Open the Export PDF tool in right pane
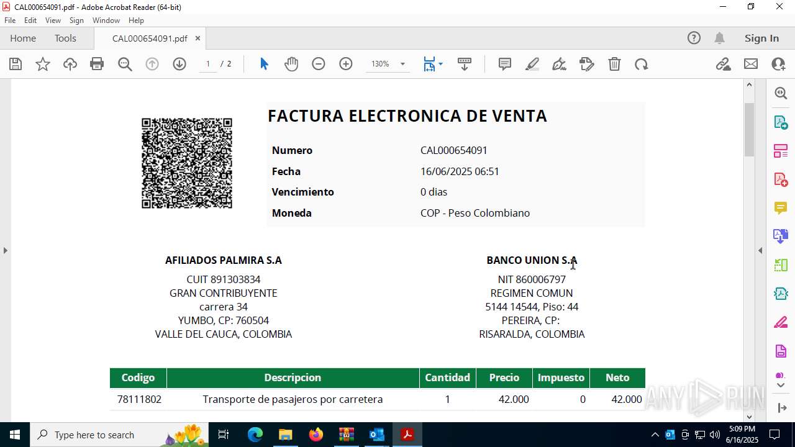The image size is (795, 447). tap(781, 122)
